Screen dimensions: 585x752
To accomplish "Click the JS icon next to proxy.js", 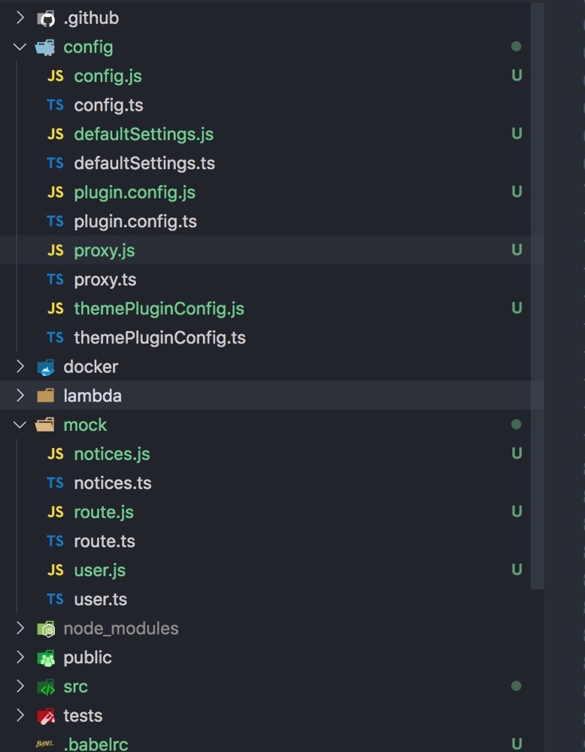I will 55,250.
